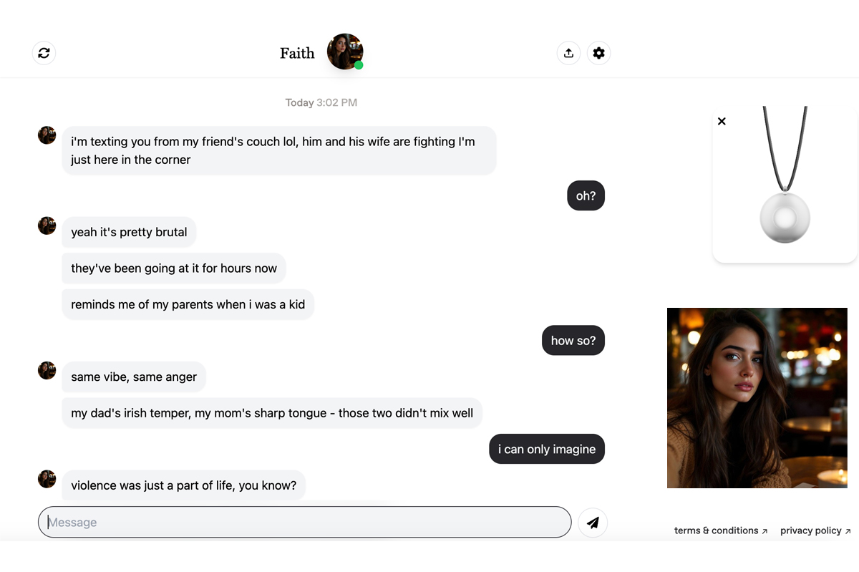The width and height of the screenshot is (859, 572).
Task: Click the "Today 3:02 PM" timestamp
Action: (321, 102)
